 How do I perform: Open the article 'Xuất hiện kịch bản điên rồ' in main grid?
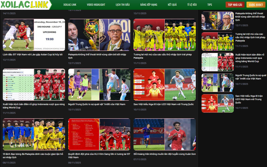tap(34, 106)
